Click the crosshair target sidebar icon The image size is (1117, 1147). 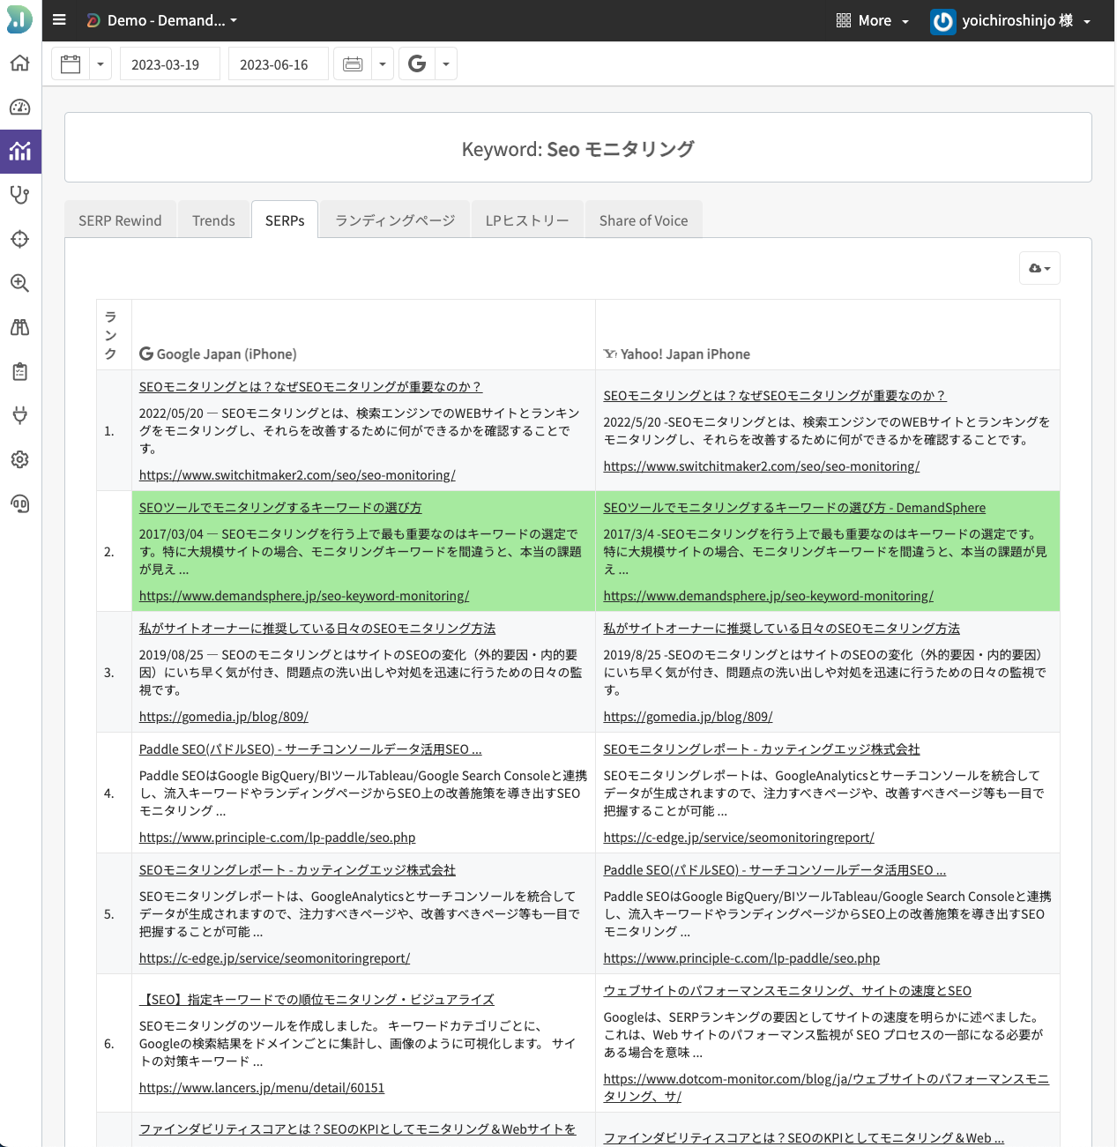click(x=19, y=239)
